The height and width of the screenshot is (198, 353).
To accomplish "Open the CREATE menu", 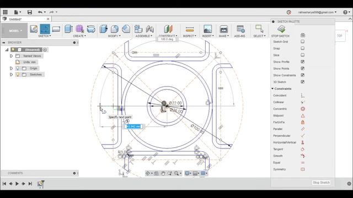I will pyautogui.click(x=79, y=36).
